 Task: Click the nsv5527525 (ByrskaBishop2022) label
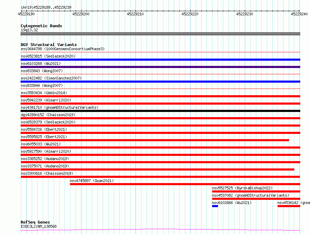(x=242, y=188)
